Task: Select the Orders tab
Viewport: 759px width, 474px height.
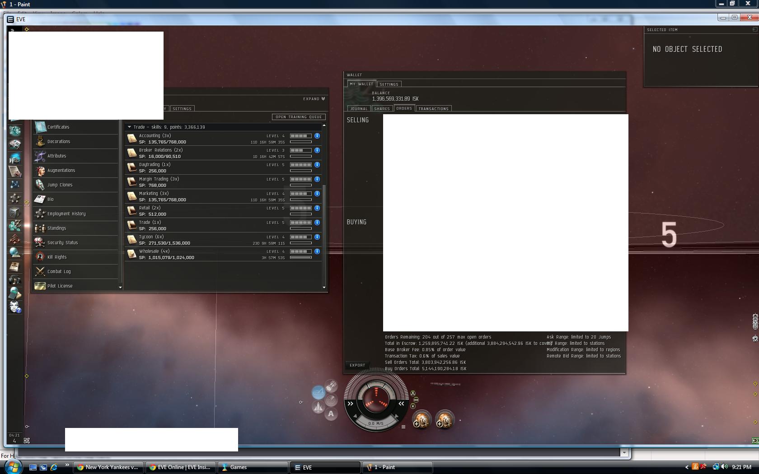Action: tap(404, 108)
